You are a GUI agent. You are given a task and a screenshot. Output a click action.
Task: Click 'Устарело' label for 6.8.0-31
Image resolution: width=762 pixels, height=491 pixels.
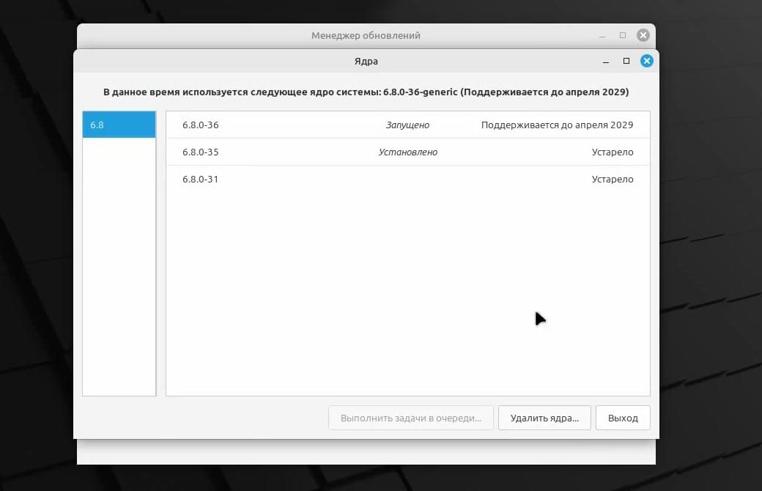click(x=613, y=180)
